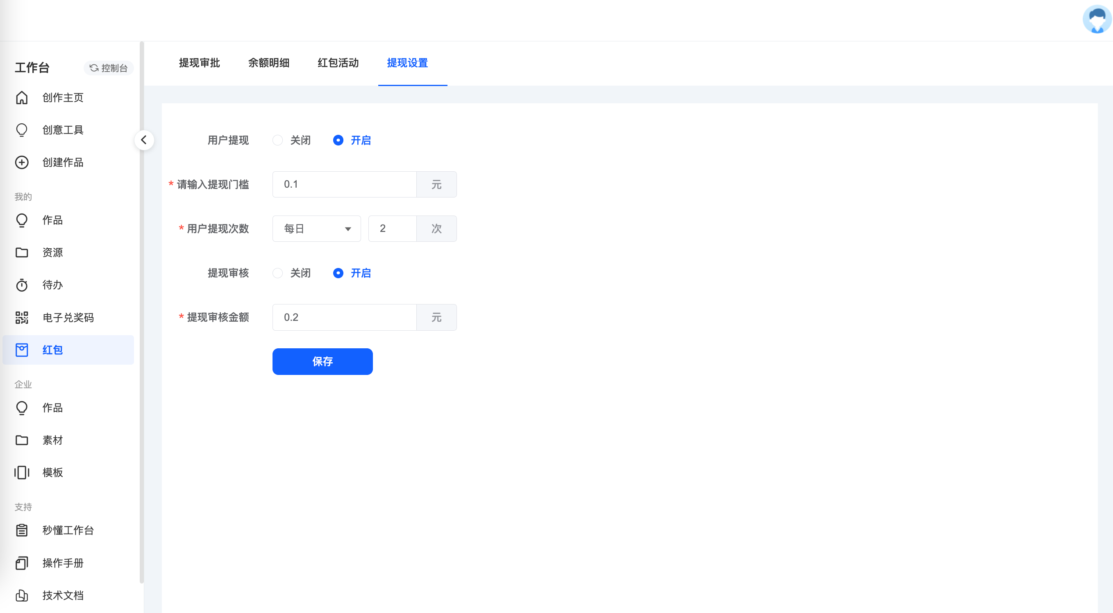Select 开启 radio for 用户提现
Screen dimensions: 1113x613
(338, 140)
